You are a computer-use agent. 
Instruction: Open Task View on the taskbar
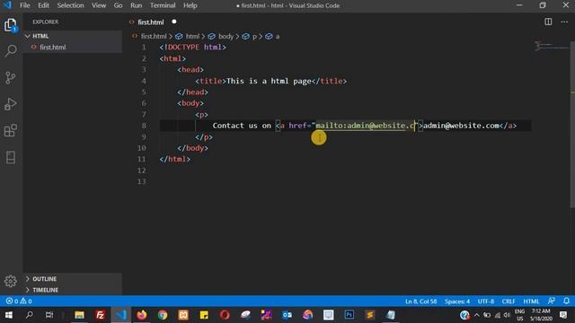49,315
